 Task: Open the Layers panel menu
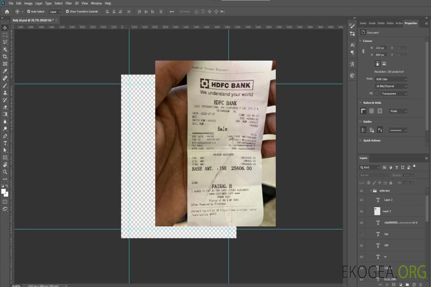[426, 158]
